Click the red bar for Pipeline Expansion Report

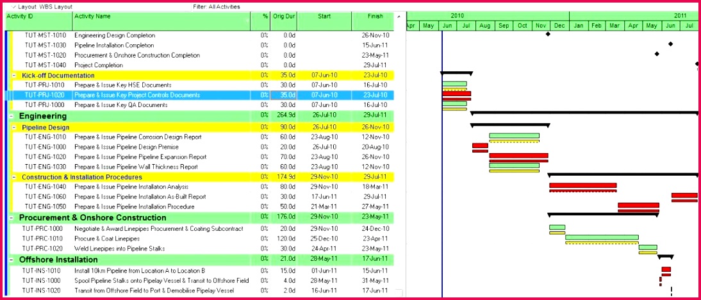[518, 156]
